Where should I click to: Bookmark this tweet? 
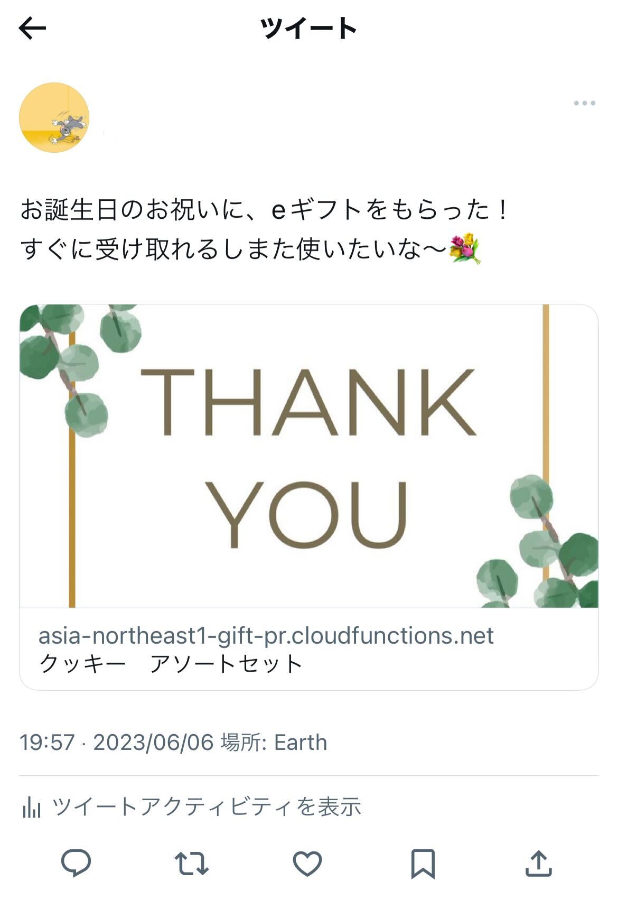pyautogui.click(x=423, y=864)
